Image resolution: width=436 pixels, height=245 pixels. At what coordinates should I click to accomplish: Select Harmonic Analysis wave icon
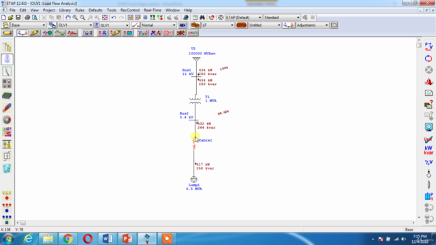coord(60,33)
